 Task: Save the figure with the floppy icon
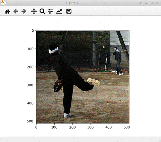[x=69, y=11]
